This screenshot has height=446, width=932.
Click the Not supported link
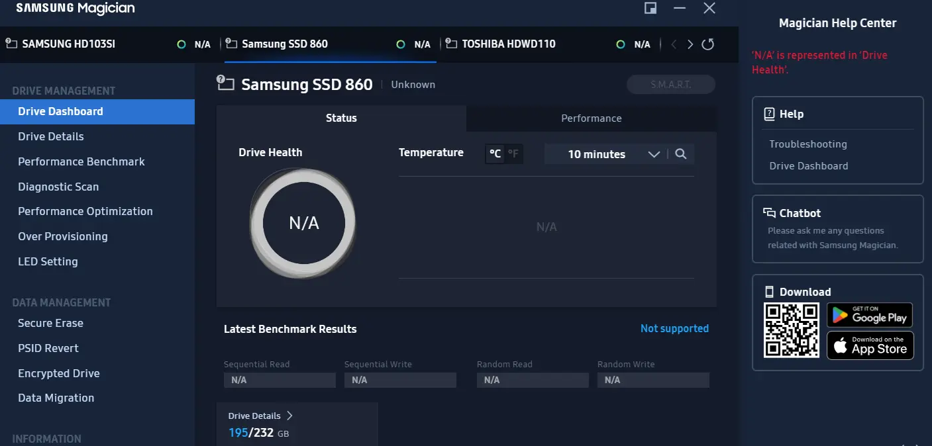pyautogui.click(x=674, y=328)
